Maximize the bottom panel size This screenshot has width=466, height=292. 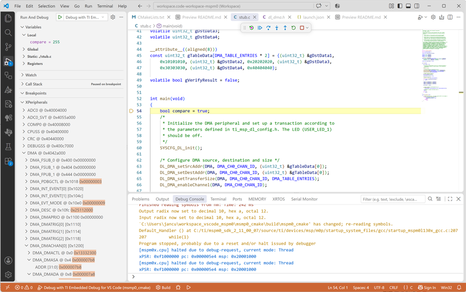450,199
